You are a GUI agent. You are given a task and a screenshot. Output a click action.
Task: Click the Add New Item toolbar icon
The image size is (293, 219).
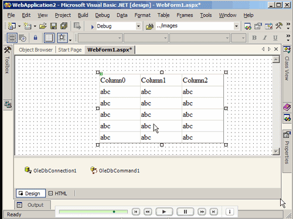28,26
